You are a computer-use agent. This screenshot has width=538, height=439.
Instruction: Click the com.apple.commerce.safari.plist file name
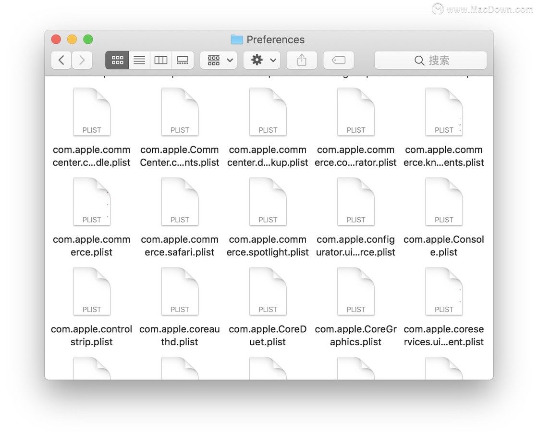180,246
